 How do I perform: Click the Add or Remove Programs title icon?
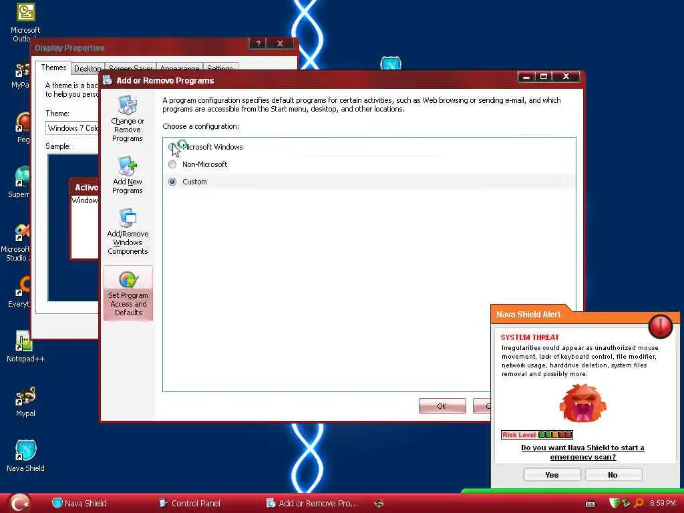(108, 80)
